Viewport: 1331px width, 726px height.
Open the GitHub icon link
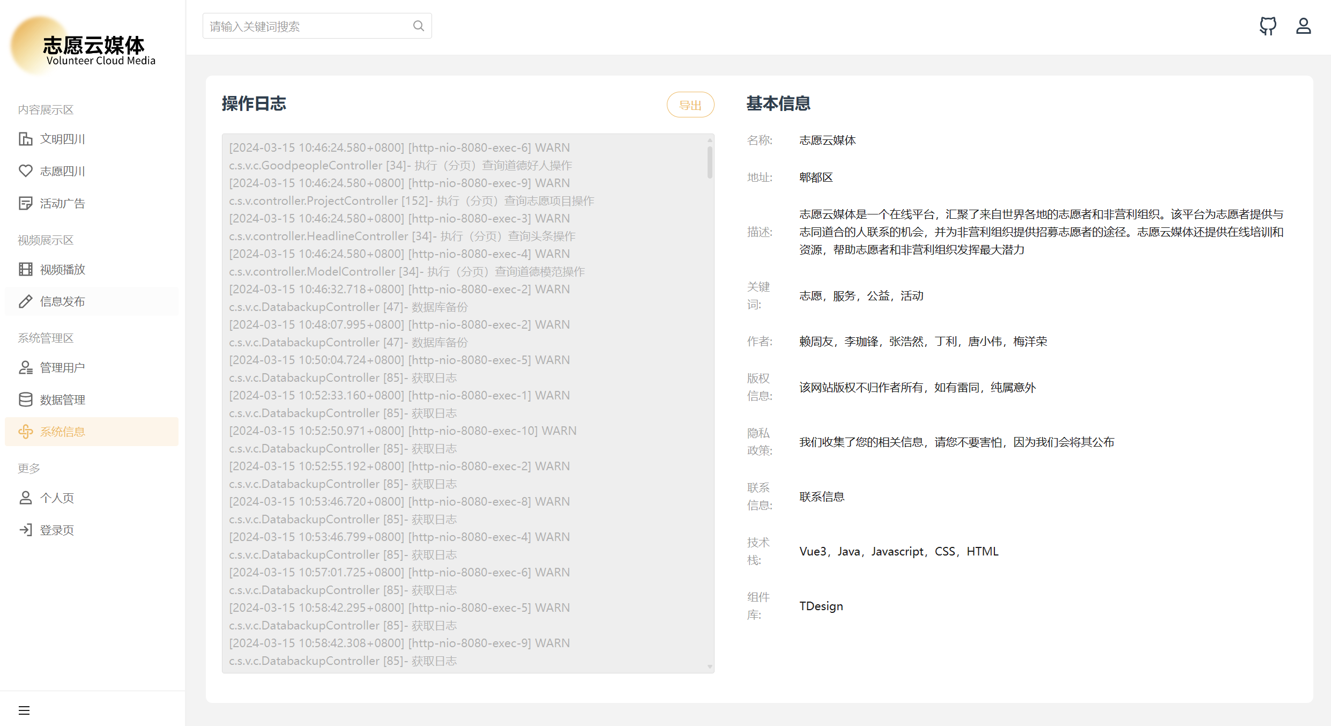(x=1268, y=26)
